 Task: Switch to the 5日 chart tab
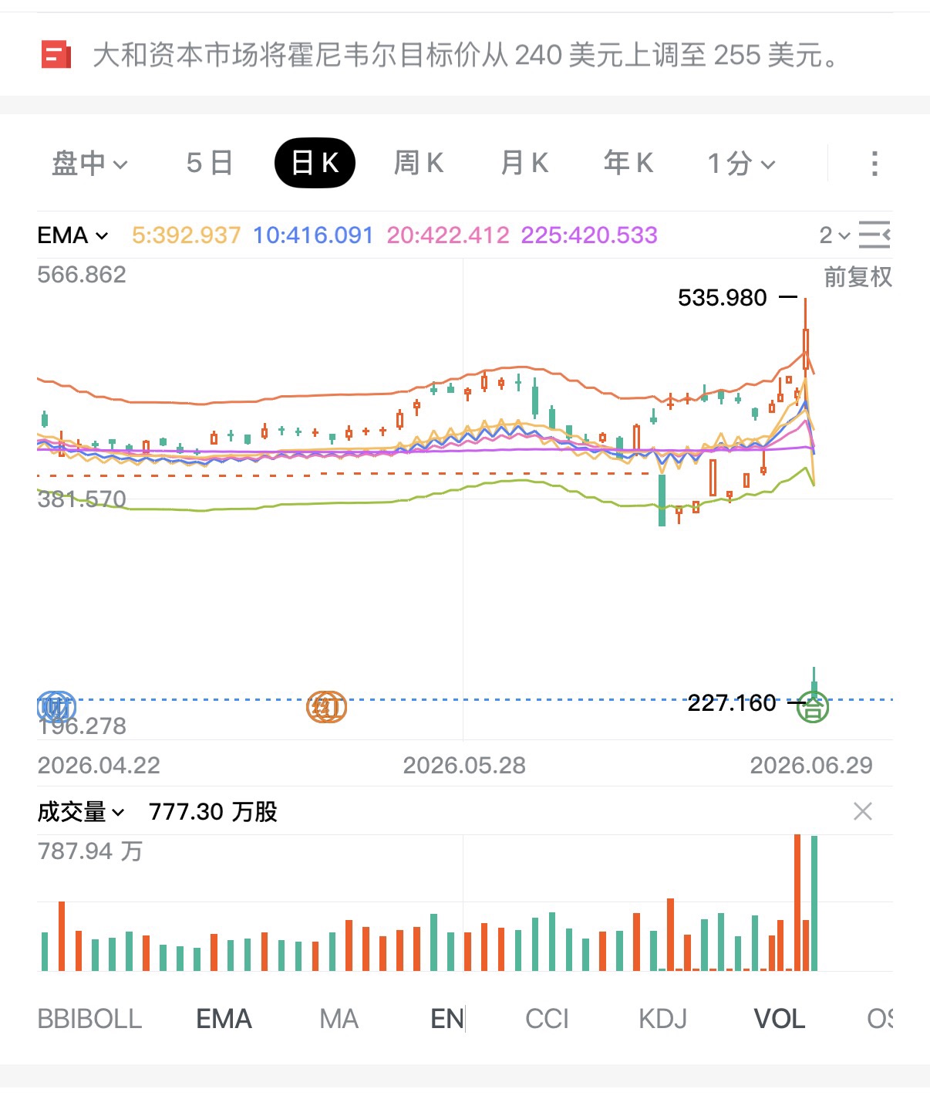click(209, 164)
